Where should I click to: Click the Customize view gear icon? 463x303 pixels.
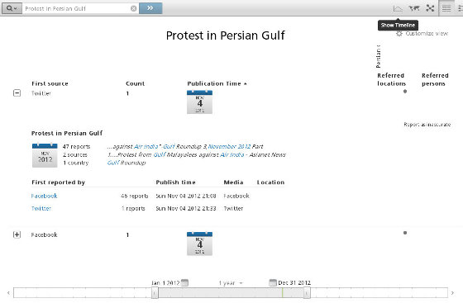[399, 34]
